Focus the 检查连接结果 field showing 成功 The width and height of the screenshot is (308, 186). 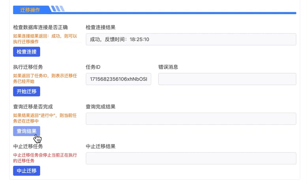(191, 39)
